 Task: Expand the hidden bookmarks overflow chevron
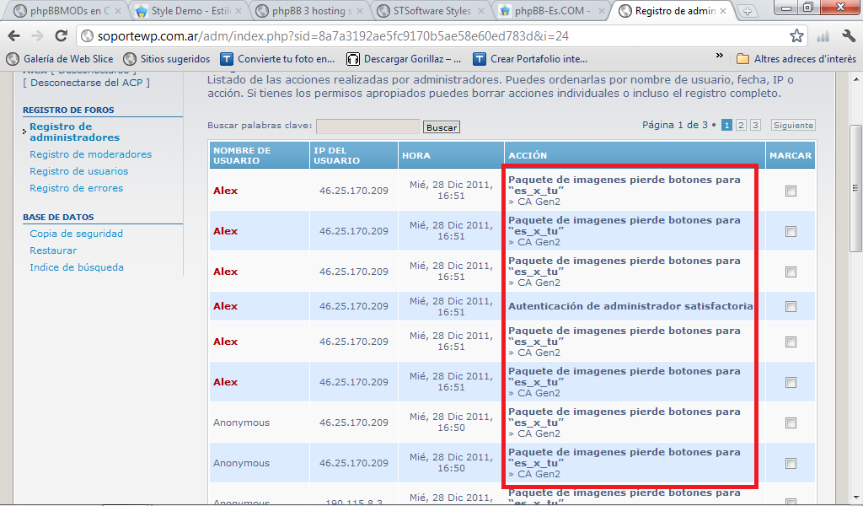click(x=719, y=57)
